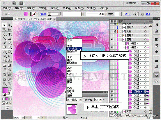Switch to the 画板 panel tab
This screenshot has width=161, height=120.
tap(121, 21)
